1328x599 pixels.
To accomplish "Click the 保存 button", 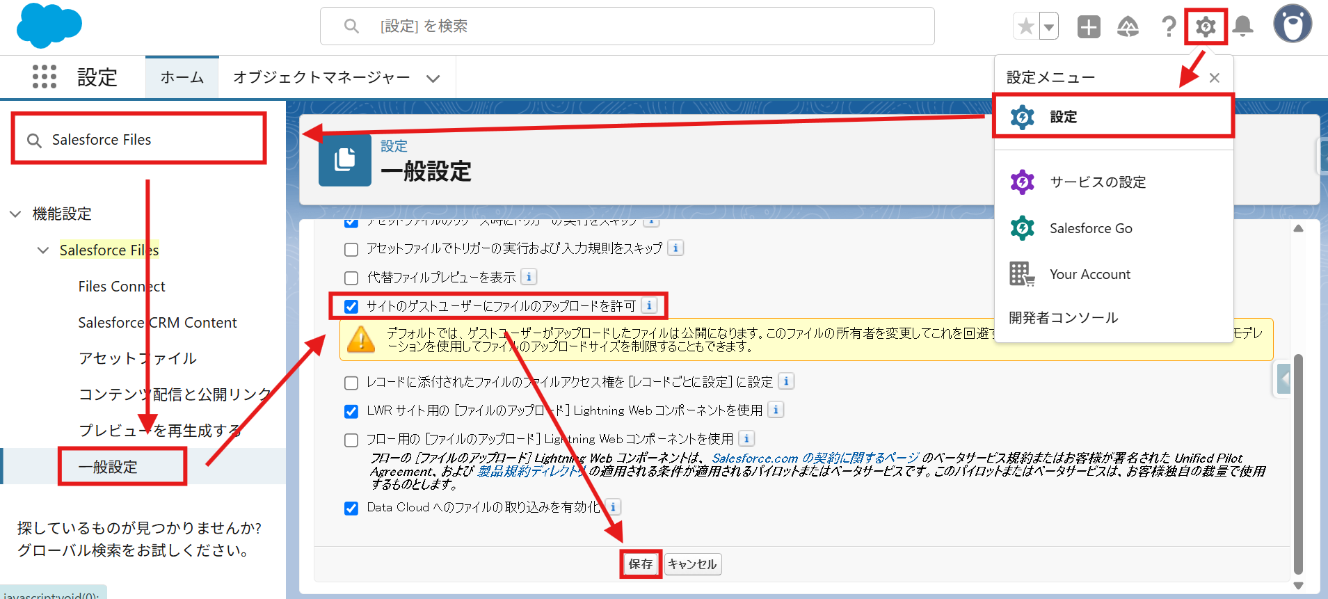I will pos(641,564).
